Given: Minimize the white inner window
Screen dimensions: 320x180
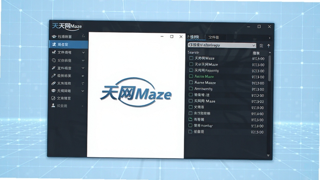Looking at the screenshot, I should coord(162,36).
